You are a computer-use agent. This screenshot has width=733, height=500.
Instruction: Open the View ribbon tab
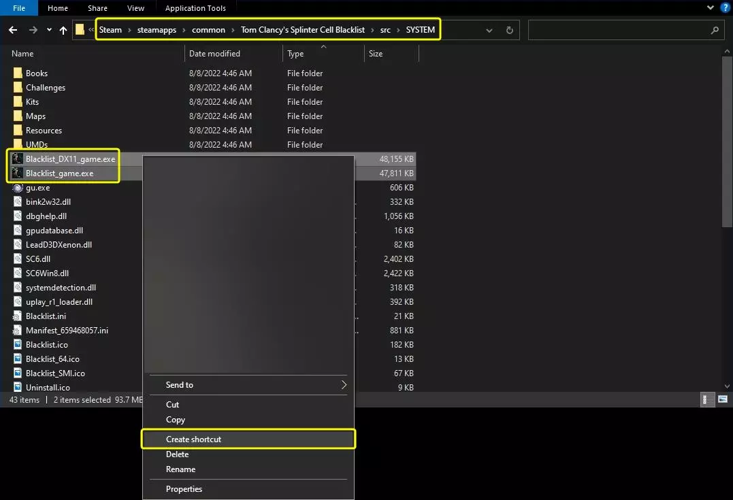[x=135, y=8]
